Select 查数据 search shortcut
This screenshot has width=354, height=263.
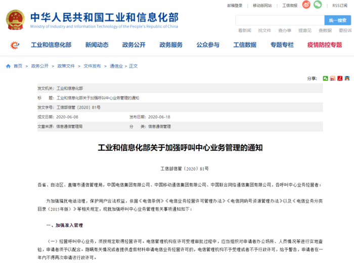(x=325, y=30)
